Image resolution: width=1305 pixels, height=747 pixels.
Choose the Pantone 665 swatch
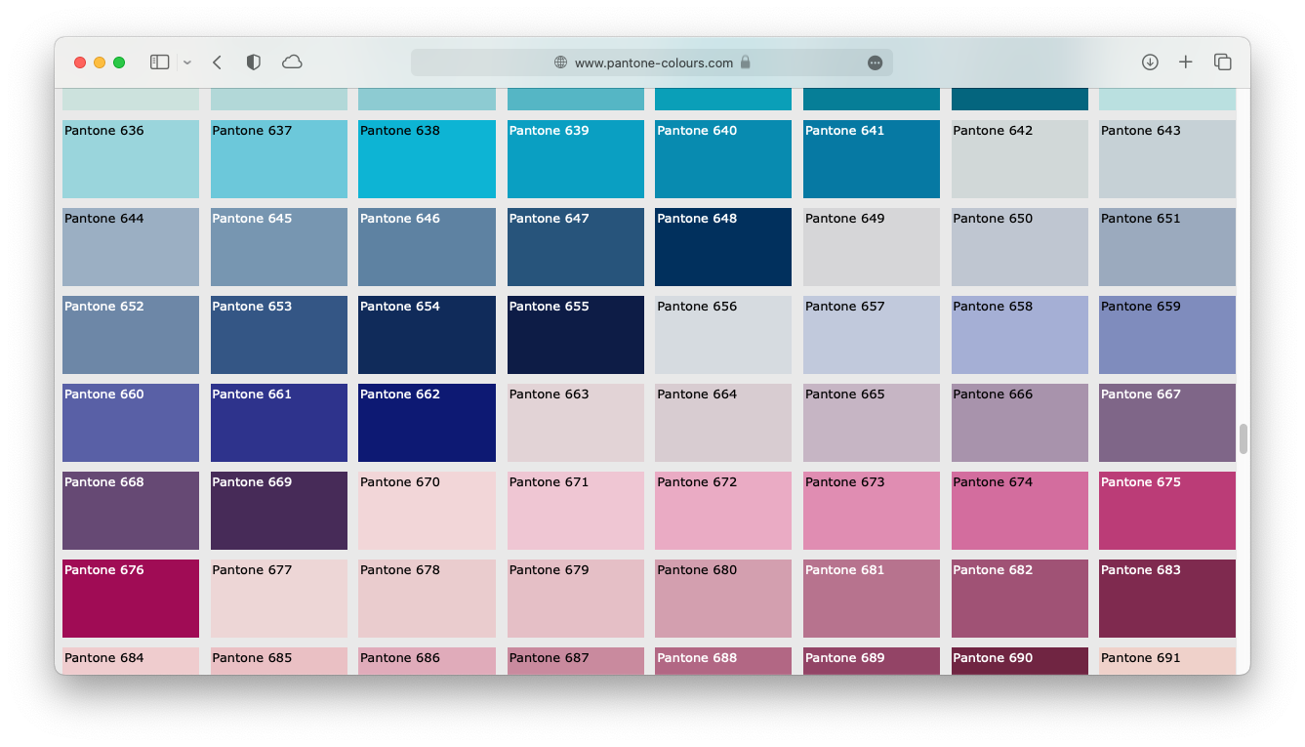pyautogui.click(x=872, y=423)
